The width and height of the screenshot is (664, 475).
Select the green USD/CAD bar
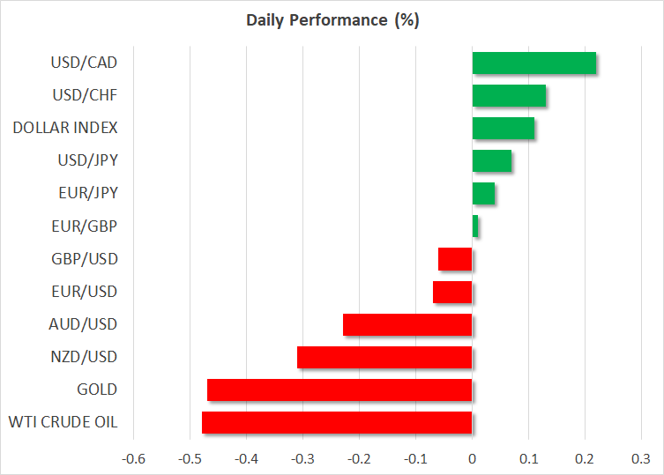tap(534, 63)
